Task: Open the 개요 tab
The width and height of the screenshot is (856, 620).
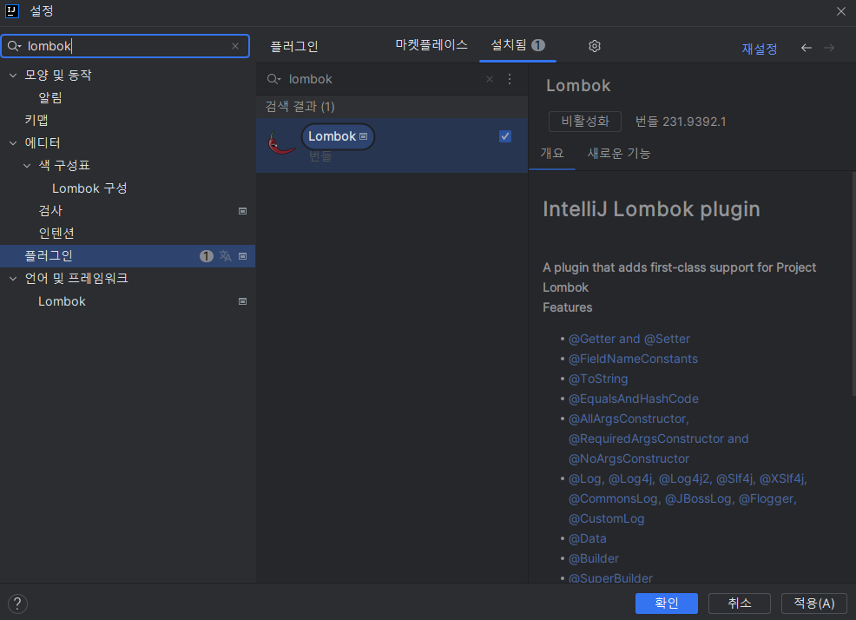Action: (x=552, y=154)
